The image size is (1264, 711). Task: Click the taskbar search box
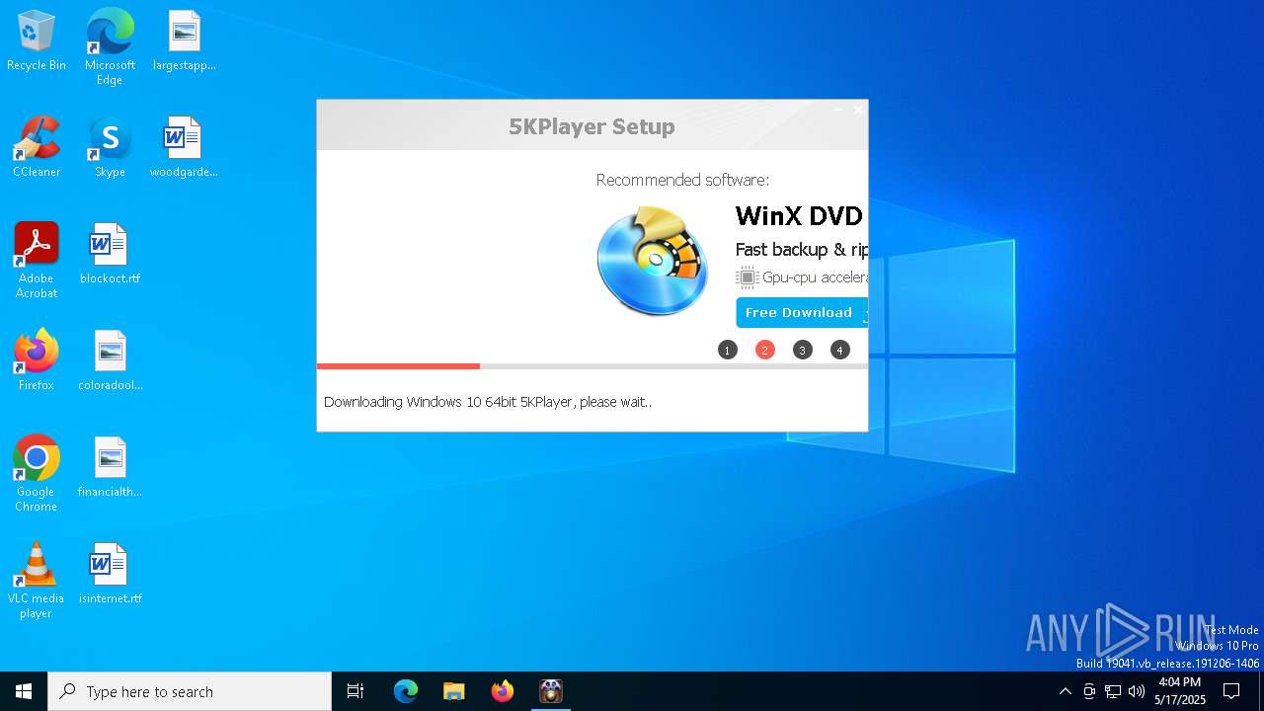click(x=190, y=691)
